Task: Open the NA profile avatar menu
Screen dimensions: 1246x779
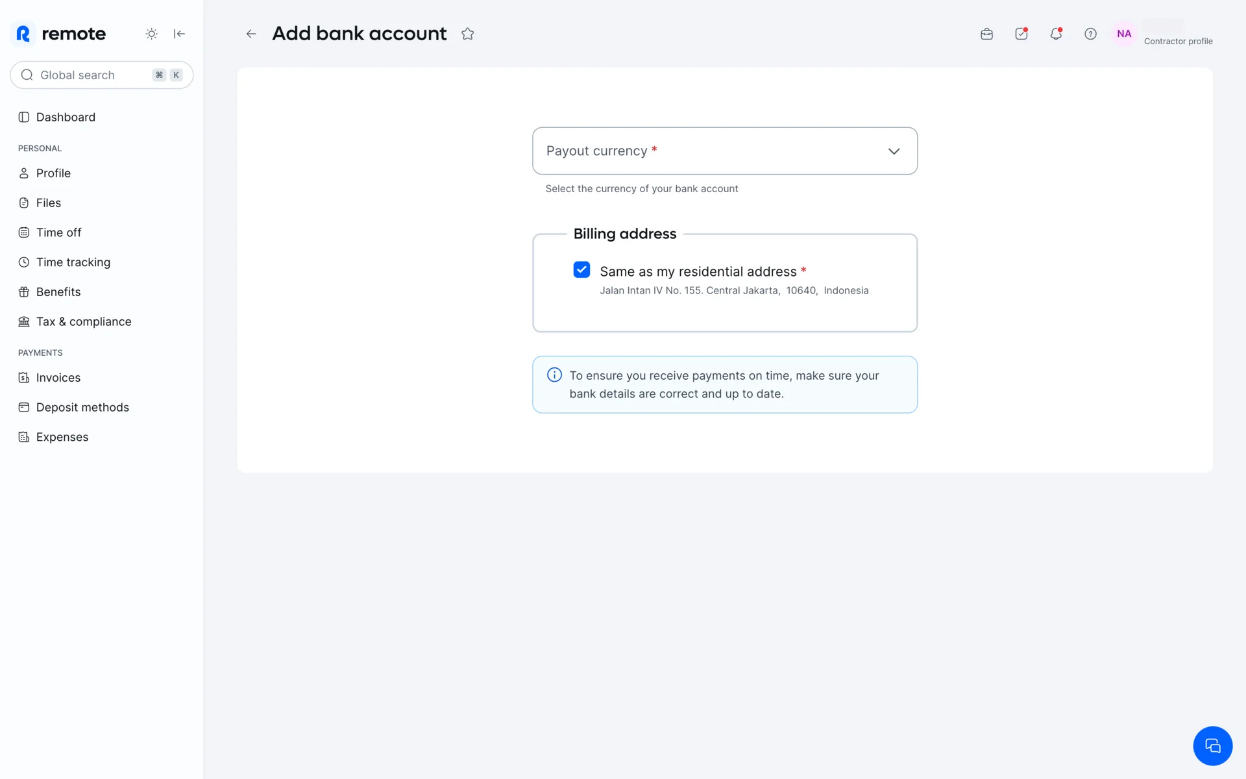Action: point(1124,34)
